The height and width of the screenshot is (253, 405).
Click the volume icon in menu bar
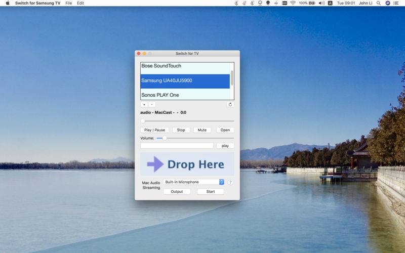[x=321, y=3]
